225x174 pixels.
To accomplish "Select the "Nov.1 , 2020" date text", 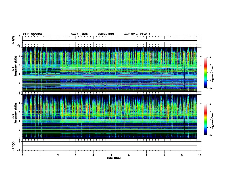I will point(79,34).
